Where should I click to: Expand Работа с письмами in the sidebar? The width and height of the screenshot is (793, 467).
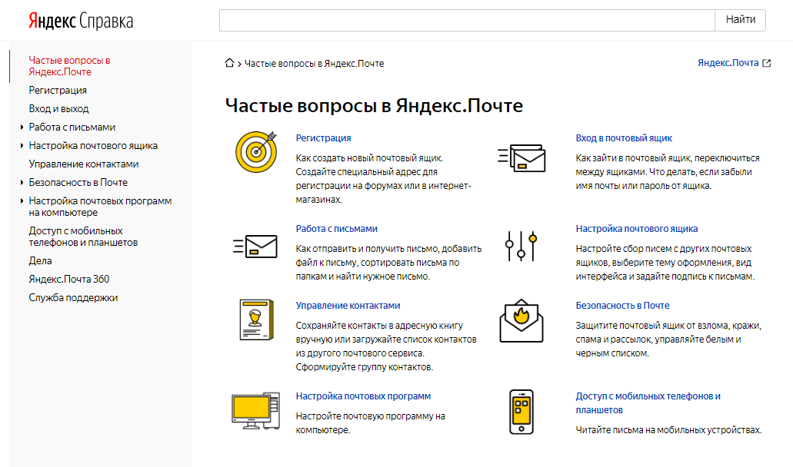22,128
